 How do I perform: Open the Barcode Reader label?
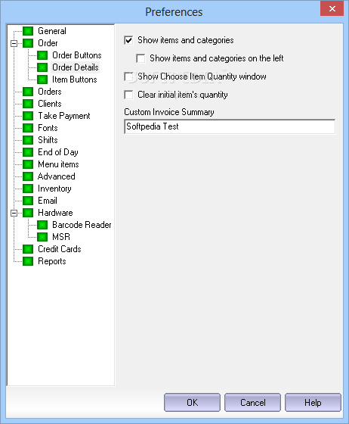82,225
